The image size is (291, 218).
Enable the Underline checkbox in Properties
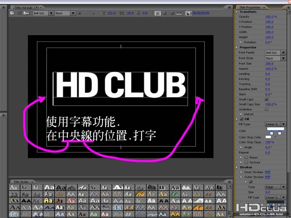267,109
